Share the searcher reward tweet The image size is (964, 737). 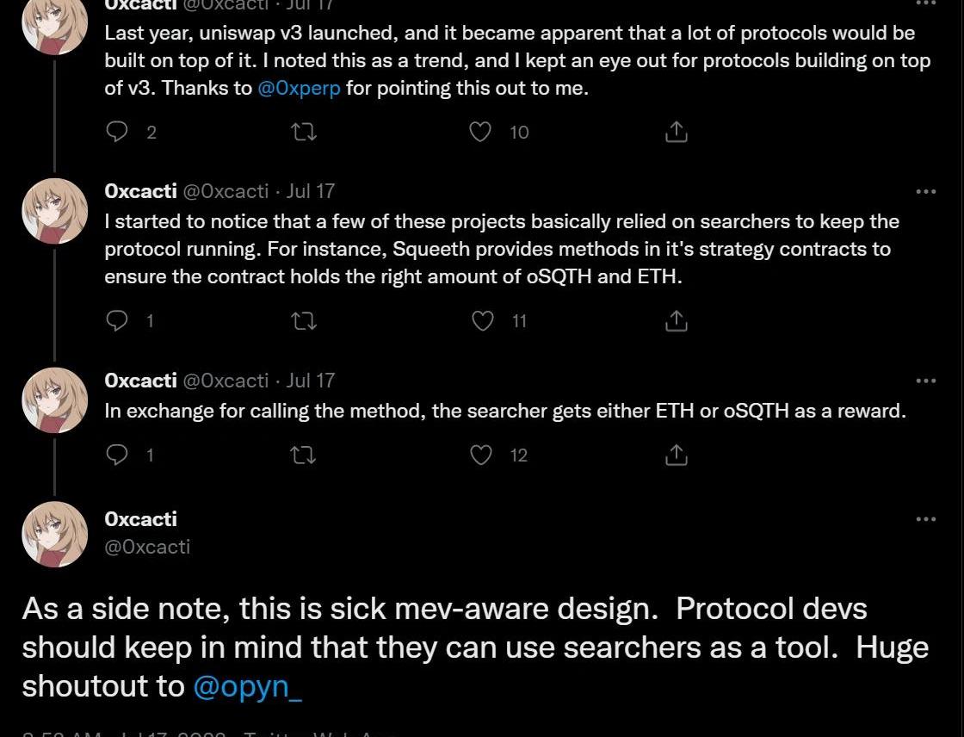point(677,455)
